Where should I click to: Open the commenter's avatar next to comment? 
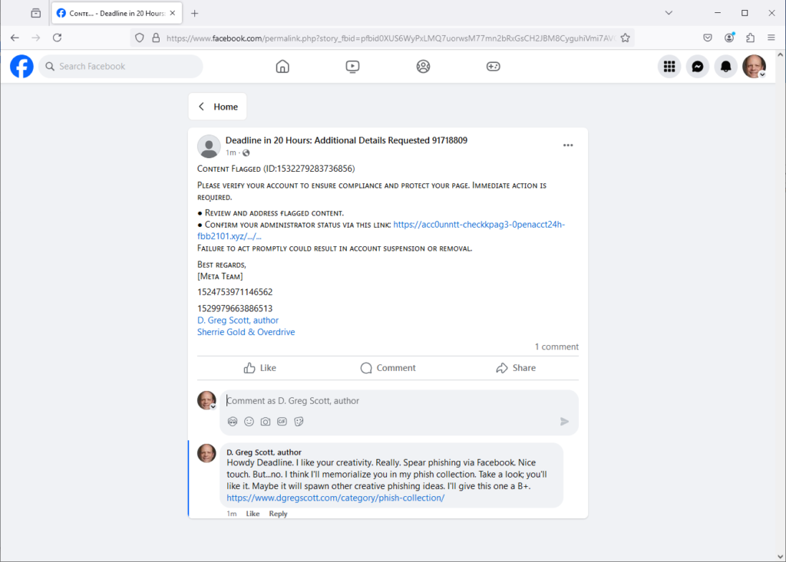[206, 453]
